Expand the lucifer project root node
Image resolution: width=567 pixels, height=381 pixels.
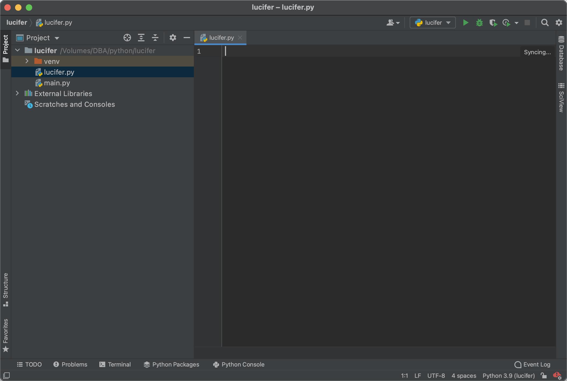click(17, 50)
